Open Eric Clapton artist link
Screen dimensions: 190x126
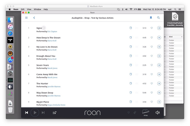pyautogui.click(x=52, y=31)
